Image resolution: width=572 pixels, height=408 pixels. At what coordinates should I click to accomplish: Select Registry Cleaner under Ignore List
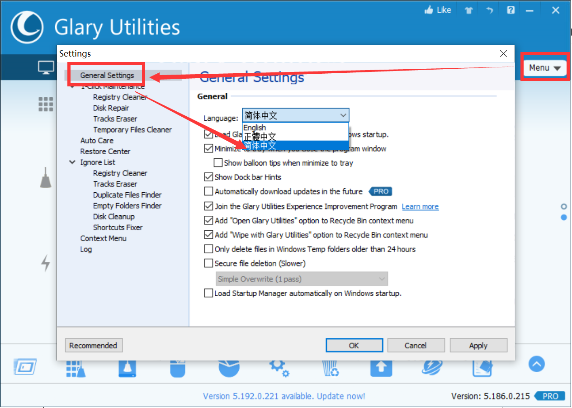(x=120, y=173)
